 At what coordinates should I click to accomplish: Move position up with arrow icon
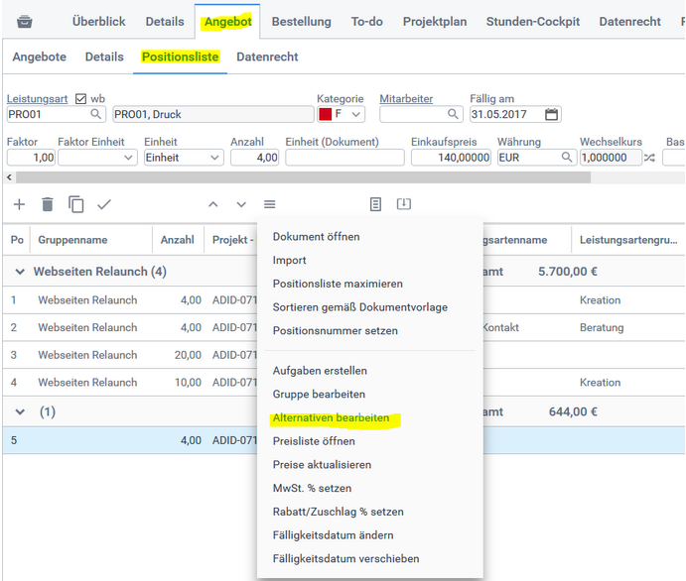212,204
